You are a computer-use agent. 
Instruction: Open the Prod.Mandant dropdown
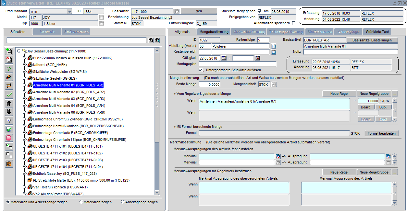[x=69, y=12]
